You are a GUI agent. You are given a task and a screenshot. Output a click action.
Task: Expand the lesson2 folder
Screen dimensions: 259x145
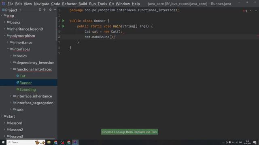tap(4, 130)
